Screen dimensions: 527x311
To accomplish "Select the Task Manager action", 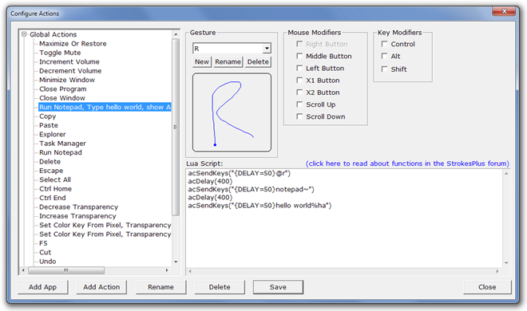I will pos(62,144).
